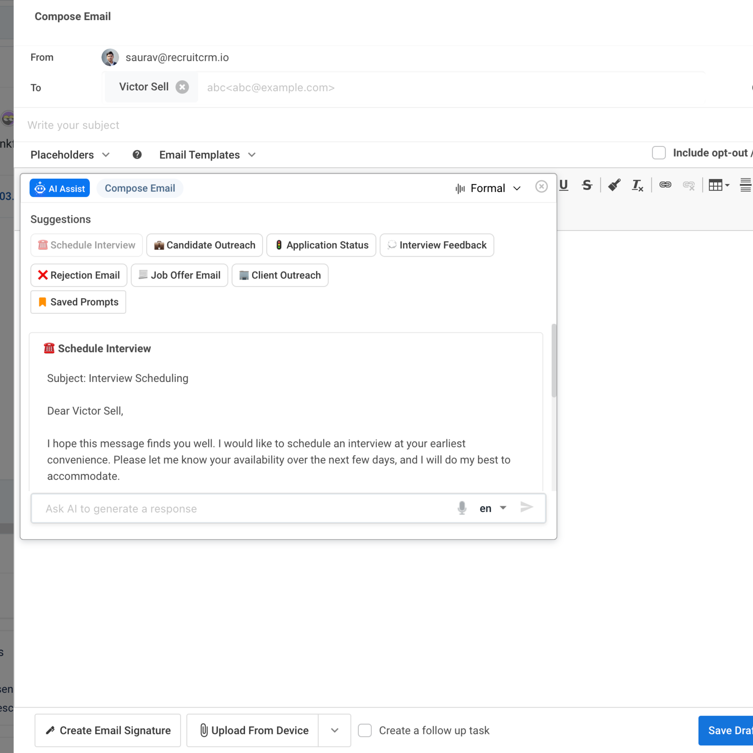Viewport: 753px width, 753px height.
Task: Open the en language selector
Action: 493,508
